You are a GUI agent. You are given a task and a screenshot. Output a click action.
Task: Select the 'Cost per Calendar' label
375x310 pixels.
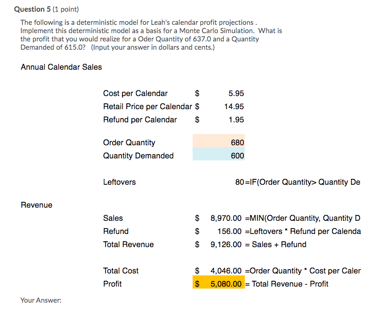135,93
